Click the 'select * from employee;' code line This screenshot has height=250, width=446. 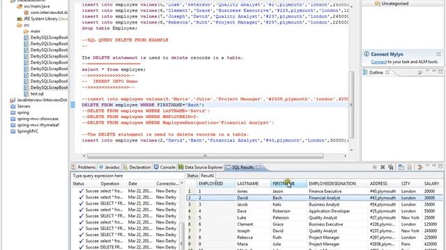114,69
